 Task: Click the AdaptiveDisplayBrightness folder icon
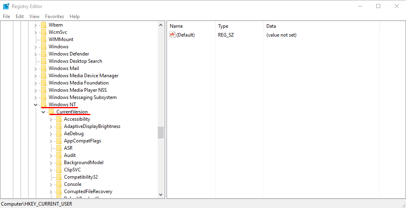(x=59, y=126)
